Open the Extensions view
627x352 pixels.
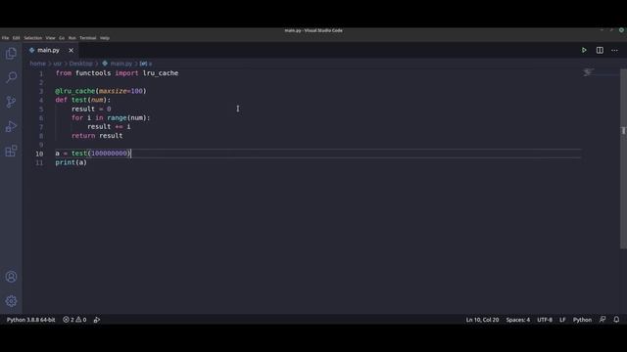click(x=11, y=151)
